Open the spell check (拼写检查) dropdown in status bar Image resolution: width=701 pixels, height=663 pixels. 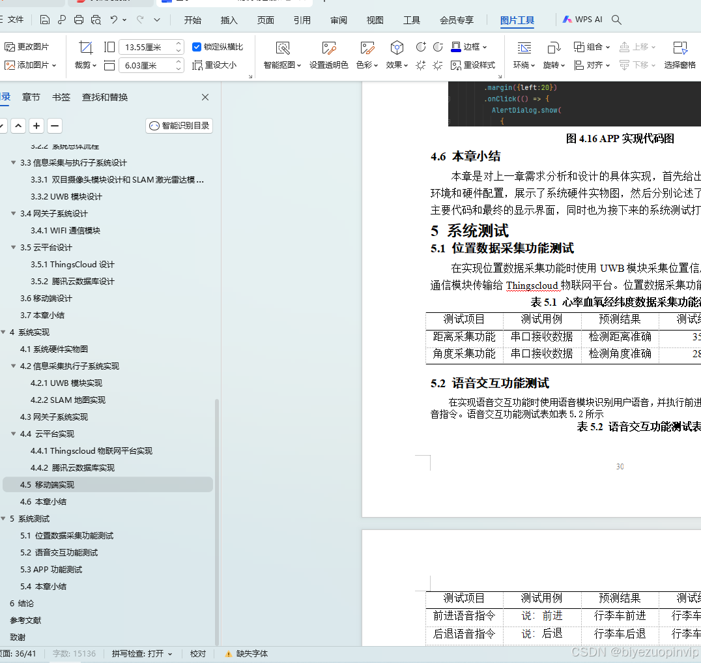coord(142,654)
